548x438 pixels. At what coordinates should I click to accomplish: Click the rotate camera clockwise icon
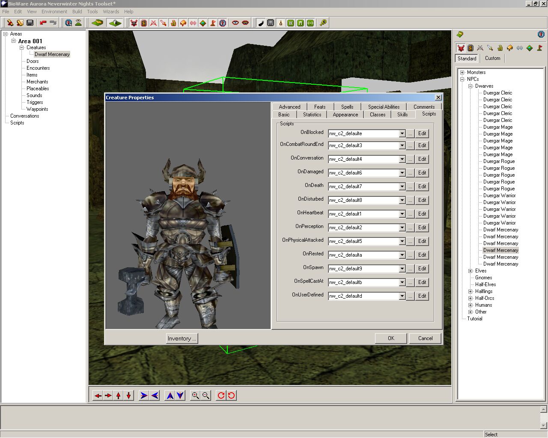tap(221, 396)
